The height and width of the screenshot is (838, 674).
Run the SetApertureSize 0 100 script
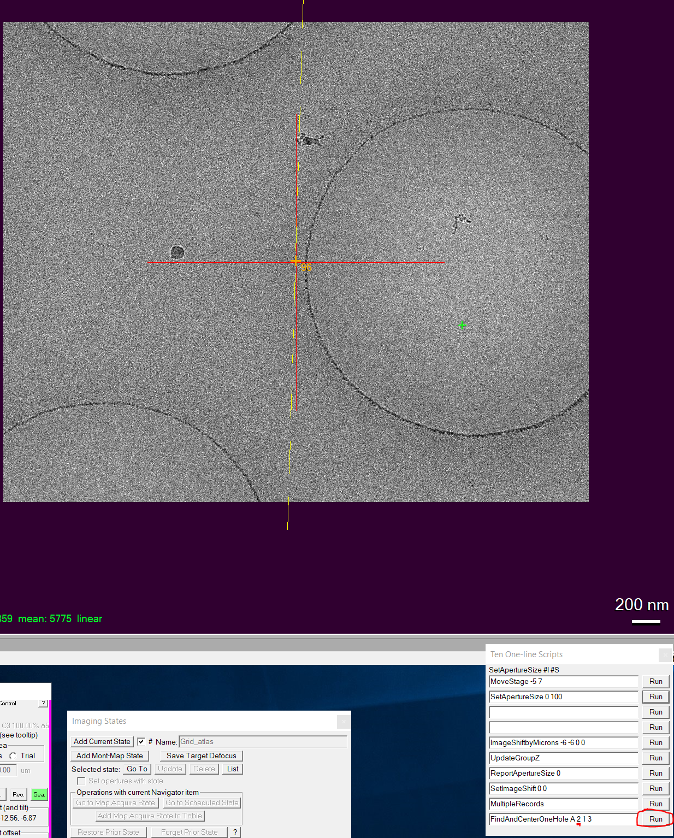coord(655,697)
